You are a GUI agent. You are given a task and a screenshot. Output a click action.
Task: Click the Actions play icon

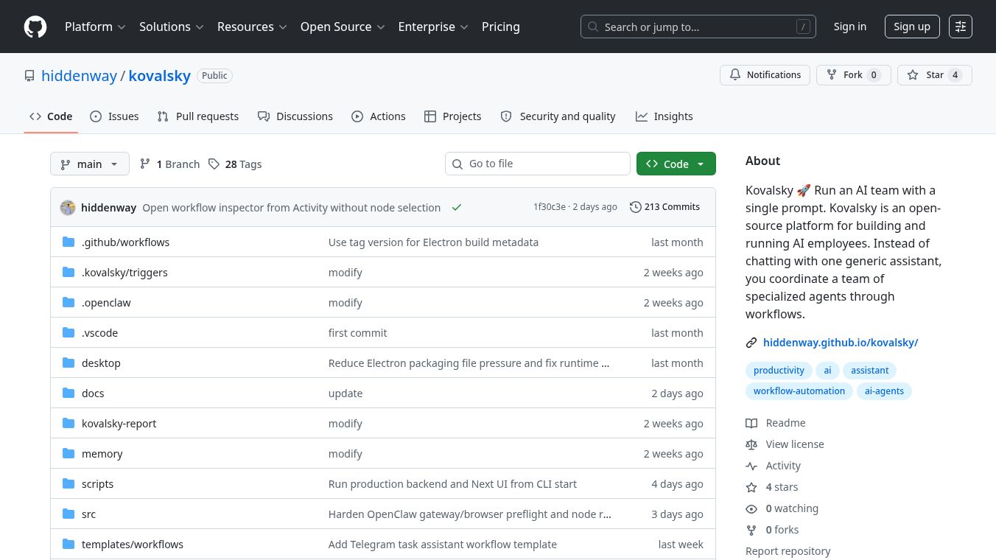point(358,116)
